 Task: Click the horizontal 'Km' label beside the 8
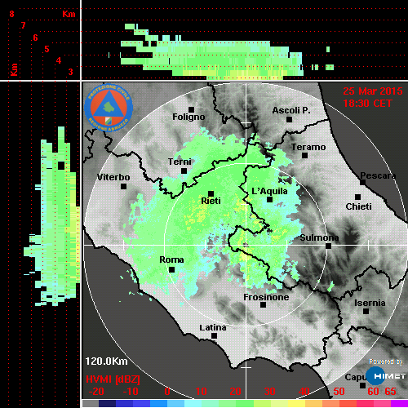tap(69, 14)
